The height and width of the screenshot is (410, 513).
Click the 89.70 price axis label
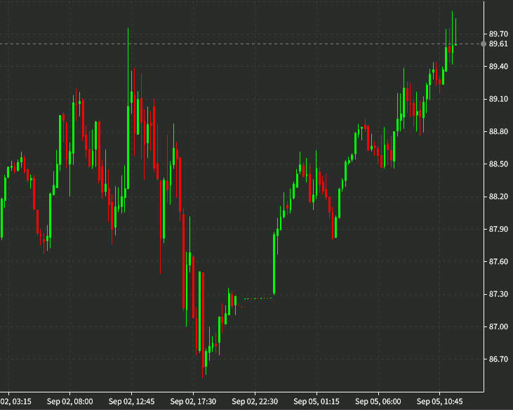498,34
